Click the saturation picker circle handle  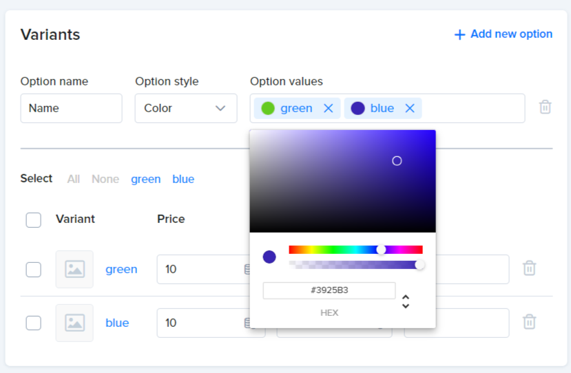tap(397, 161)
